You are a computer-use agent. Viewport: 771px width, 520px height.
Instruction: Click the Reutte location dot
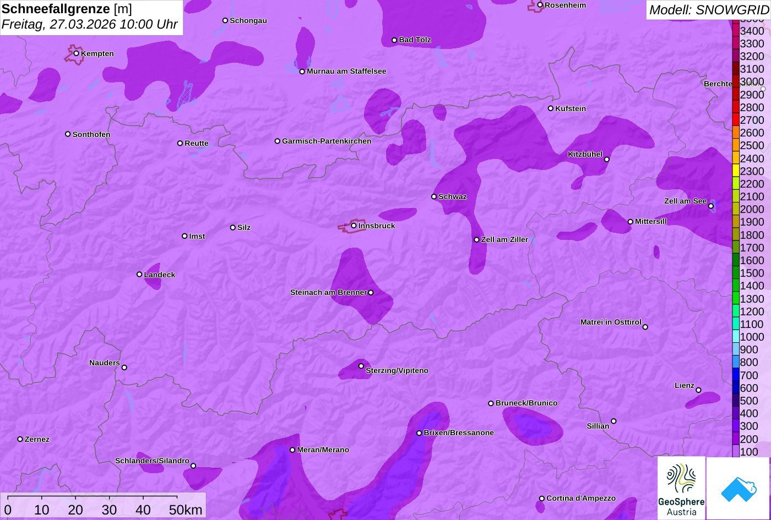click(180, 143)
